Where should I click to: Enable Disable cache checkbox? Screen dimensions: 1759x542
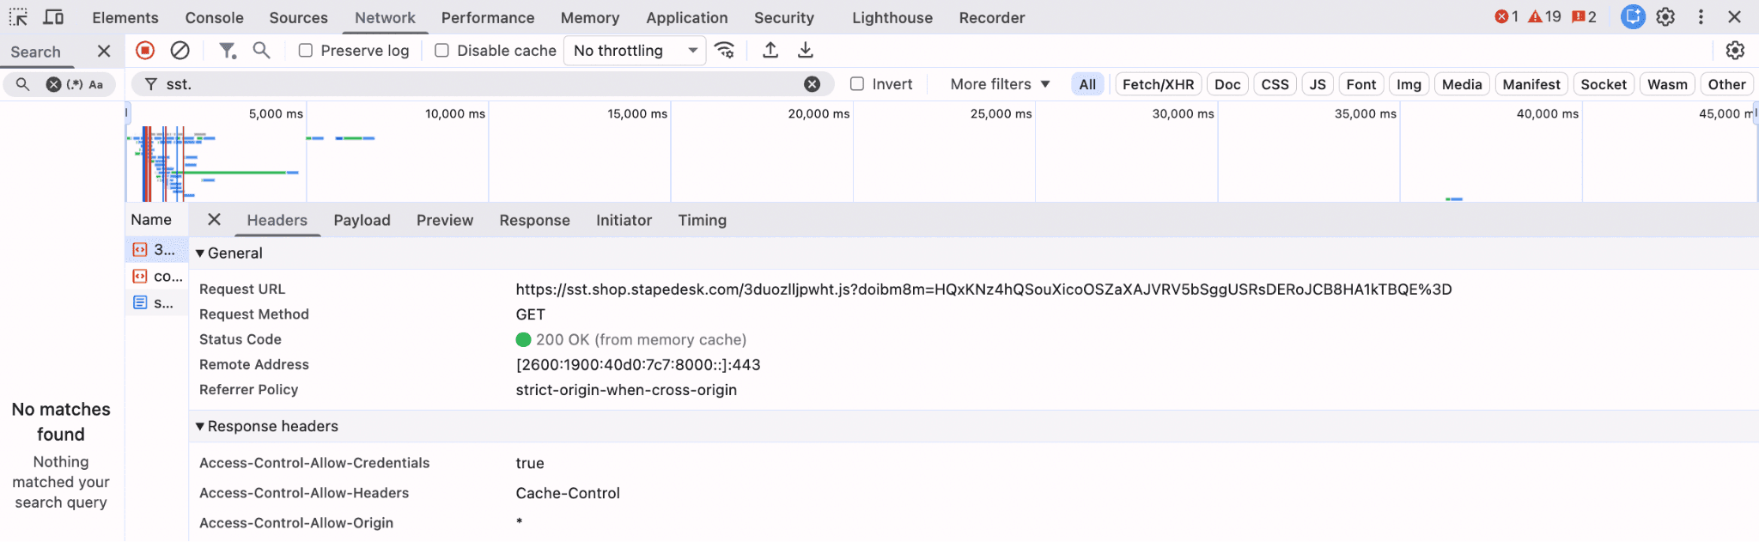coord(441,51)
